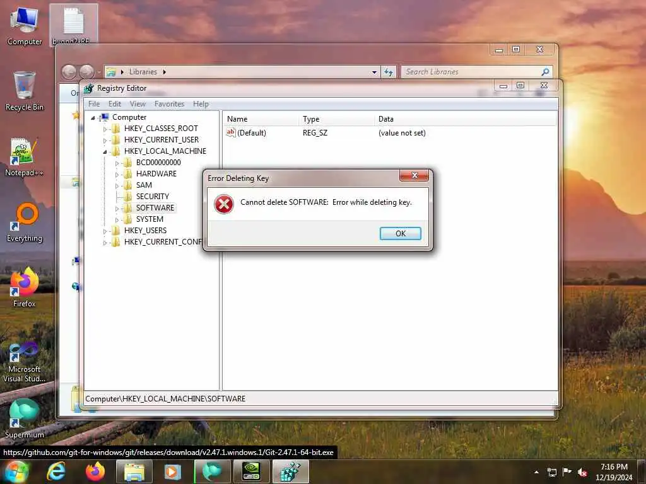
Task: Launch Firefox from the taskbar
Action: coord(95,471)
